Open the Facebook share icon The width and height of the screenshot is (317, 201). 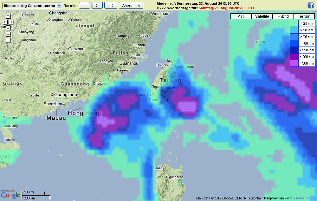click(311, 5)
